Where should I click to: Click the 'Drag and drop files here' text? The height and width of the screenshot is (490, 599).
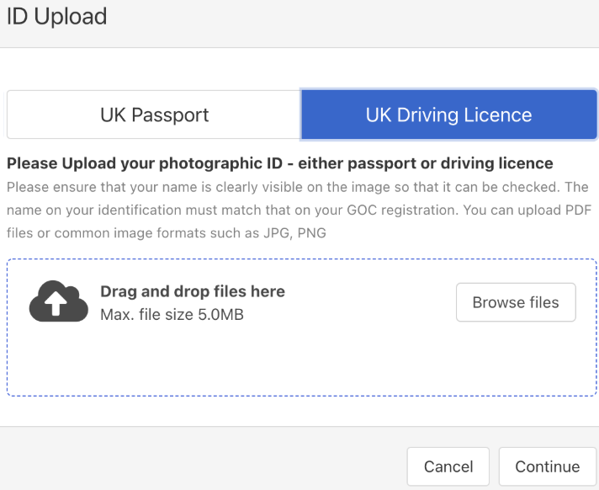(x=193, y=292)
